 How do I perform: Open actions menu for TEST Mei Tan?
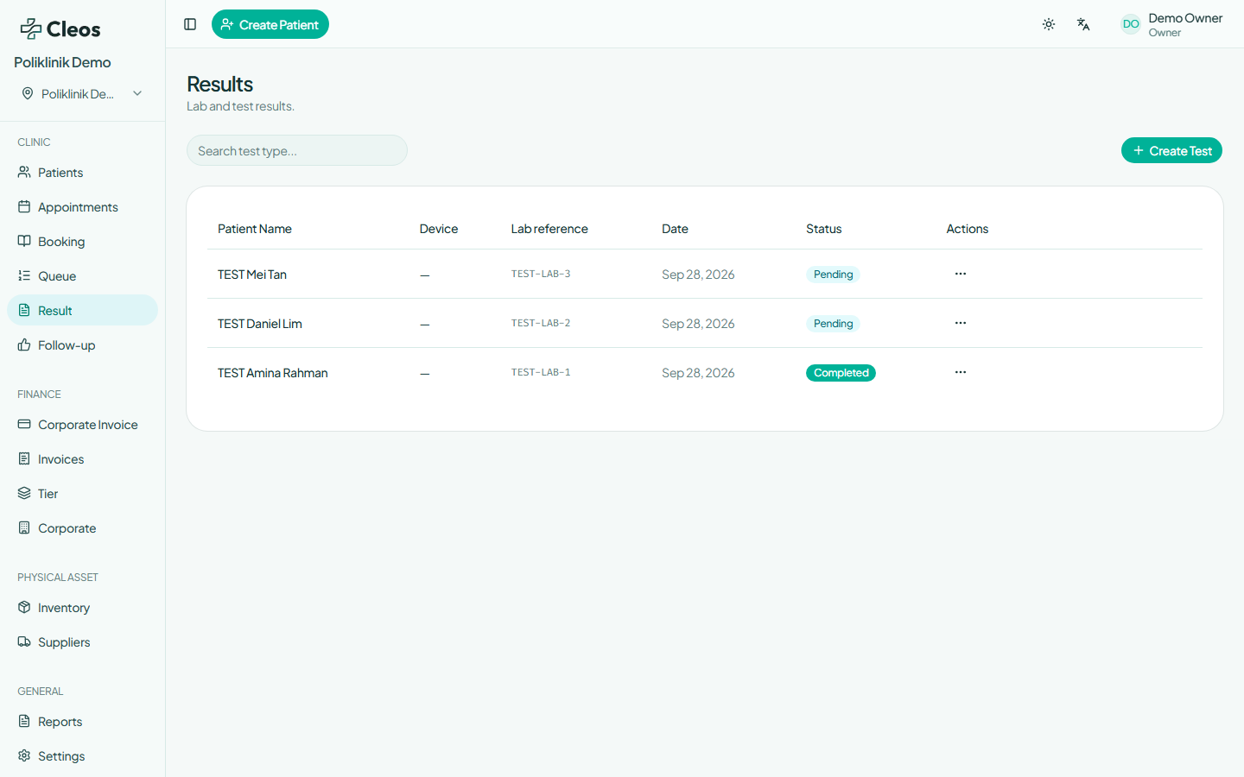click(961, 274)
